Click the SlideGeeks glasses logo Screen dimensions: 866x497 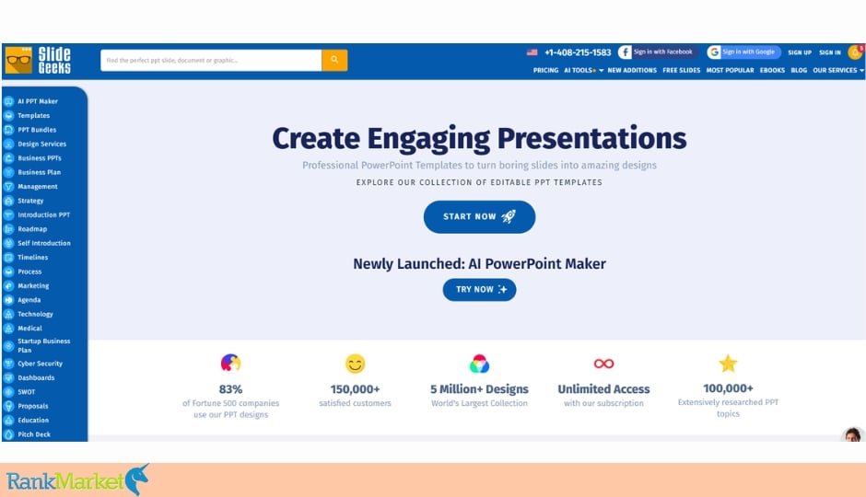tap(18, 60)
